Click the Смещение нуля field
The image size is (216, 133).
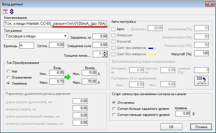click(100, 45)
